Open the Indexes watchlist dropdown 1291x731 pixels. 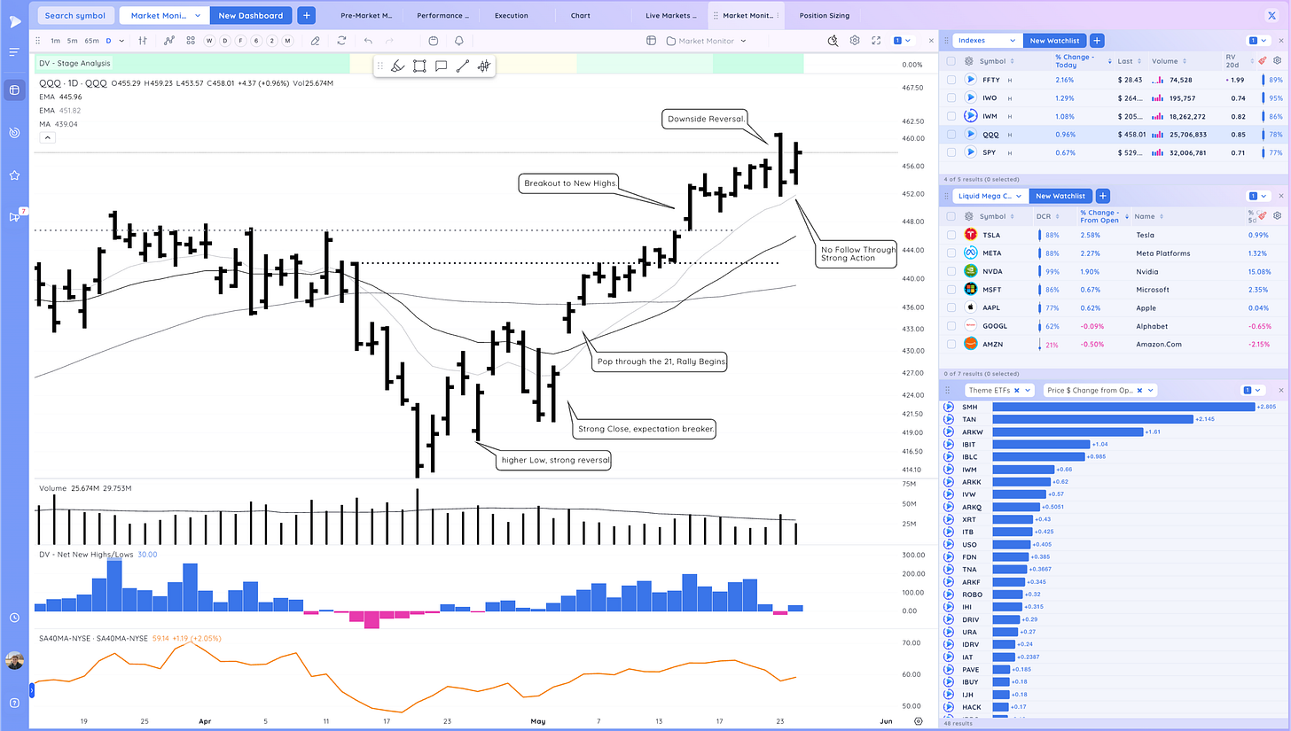pyautogui.click(x=986, y=41)
